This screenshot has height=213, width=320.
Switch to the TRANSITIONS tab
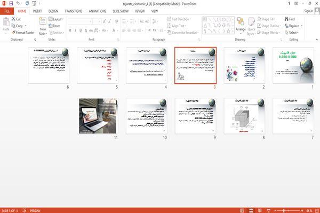pos(74,11)
